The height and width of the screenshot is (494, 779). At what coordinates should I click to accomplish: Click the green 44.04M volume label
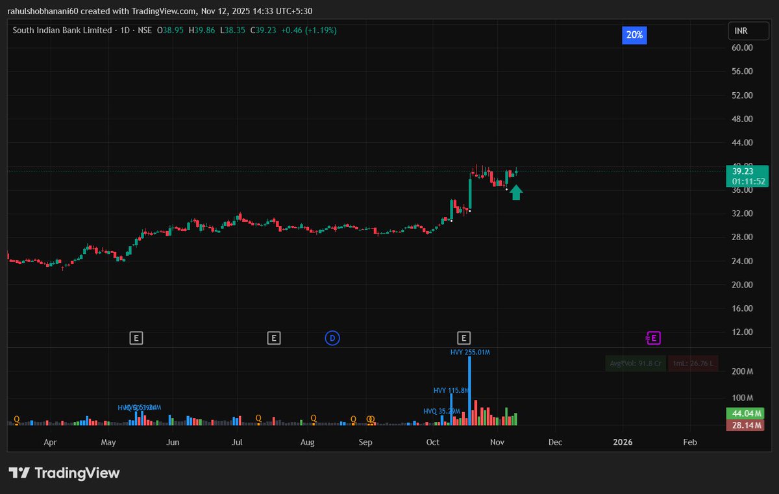pyautogui.click(x=745, y=414)
